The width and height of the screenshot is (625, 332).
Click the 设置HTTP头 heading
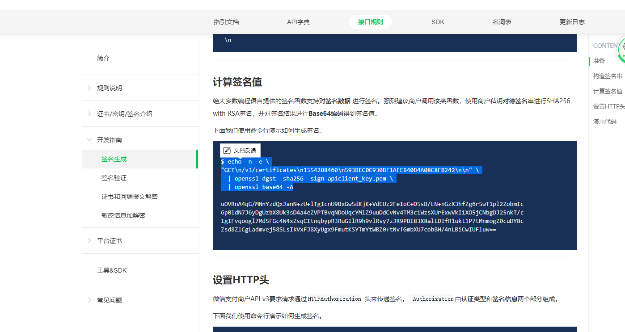241,280
